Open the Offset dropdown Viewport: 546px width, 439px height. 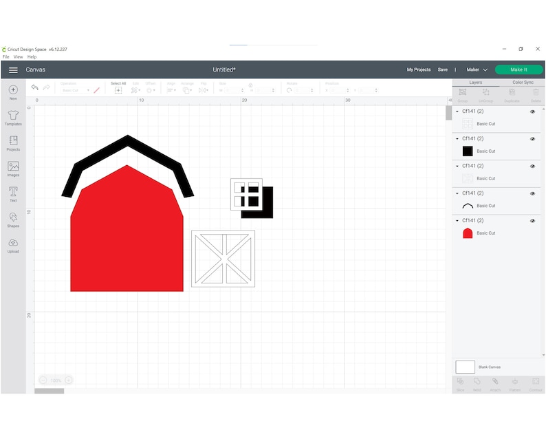(151, 90)
